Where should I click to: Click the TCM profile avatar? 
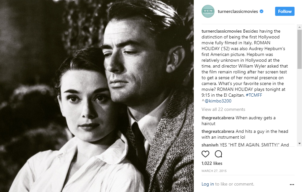click(208, 11)
